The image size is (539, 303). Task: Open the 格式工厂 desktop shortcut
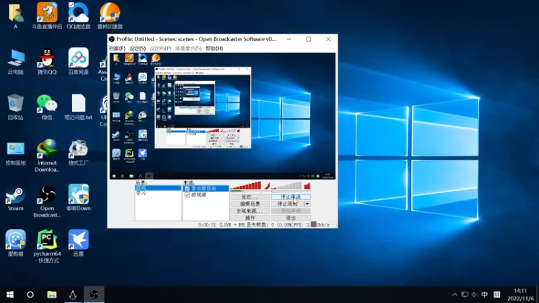coord(78,153)
